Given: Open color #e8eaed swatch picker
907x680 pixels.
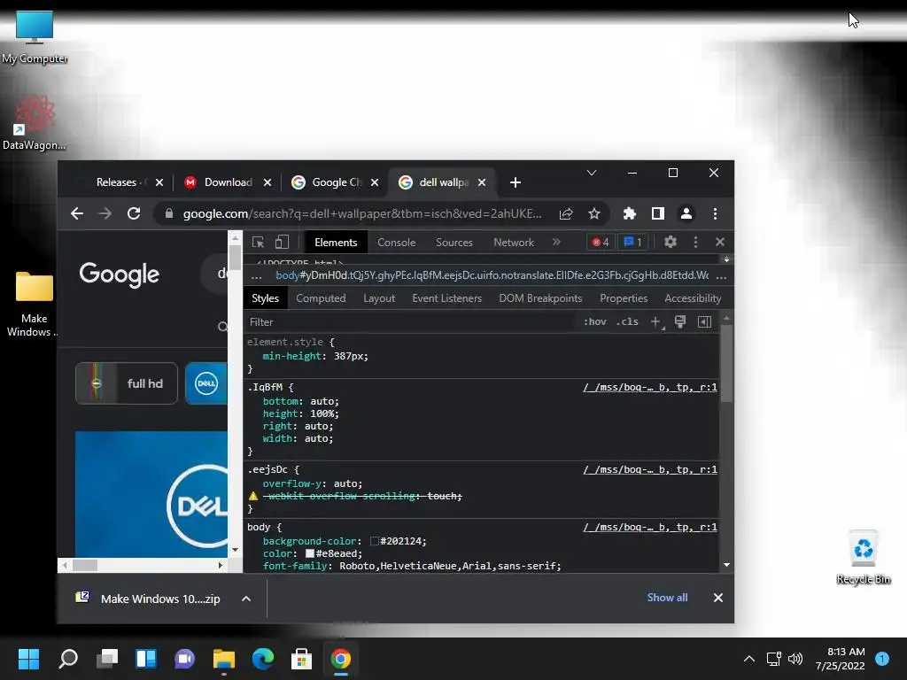Looking at the screenshot, I should pyautogui.click(x=309, y=554).
